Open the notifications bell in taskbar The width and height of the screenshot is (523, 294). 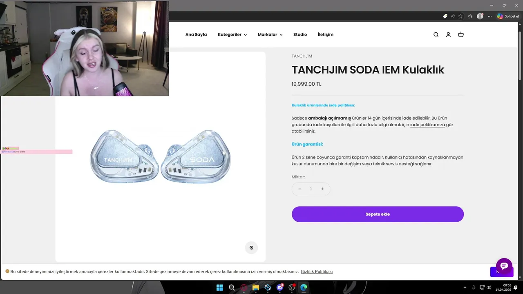pos(516,287)
